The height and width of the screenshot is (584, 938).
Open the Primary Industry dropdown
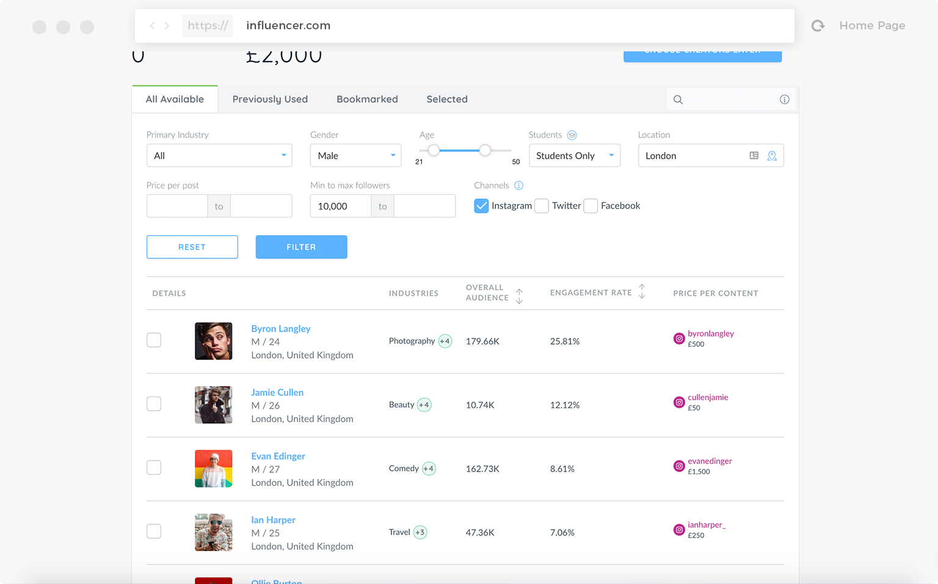coord(219,156)
